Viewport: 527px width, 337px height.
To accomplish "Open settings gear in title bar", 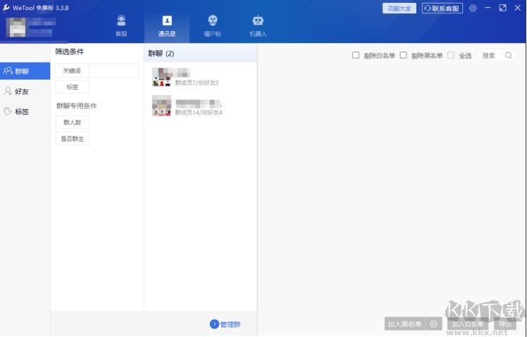I will pyautogui.click(x=473, y=8).
